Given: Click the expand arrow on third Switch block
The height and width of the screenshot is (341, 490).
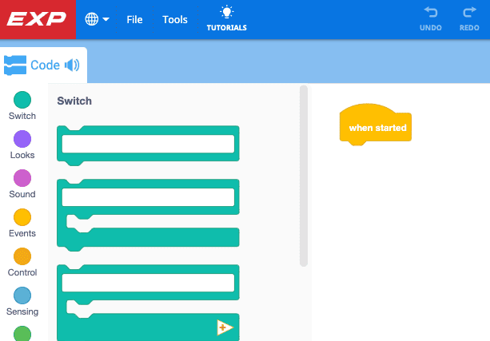Looking at the screenshot, I should [225, 327].
